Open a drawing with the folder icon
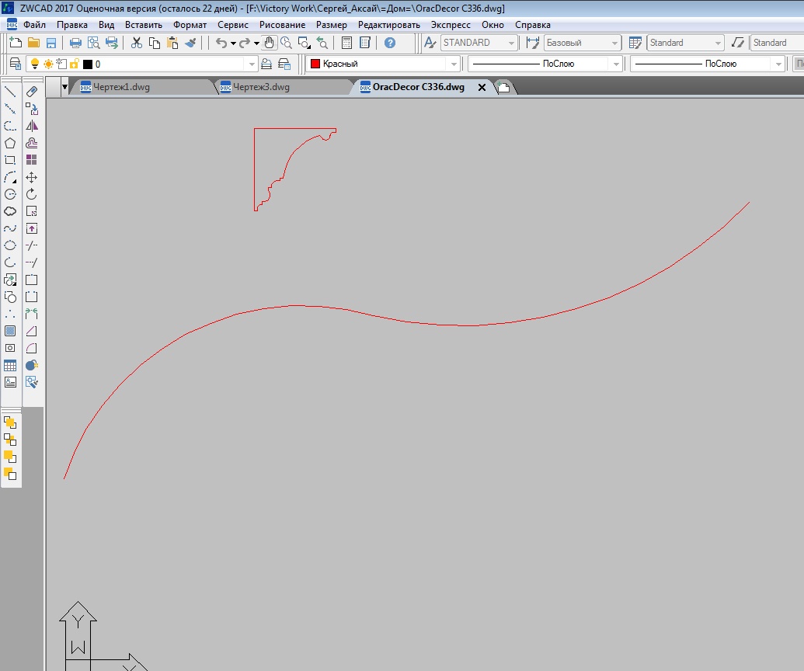 click(x=34, y=43)
